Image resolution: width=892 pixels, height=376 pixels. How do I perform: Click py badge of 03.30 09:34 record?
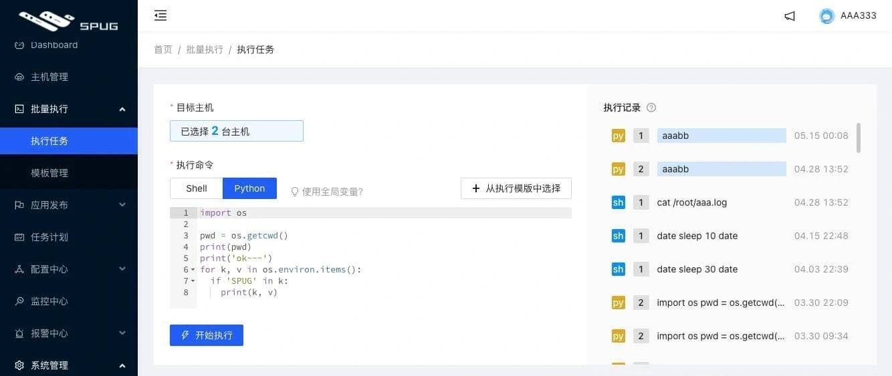pos(618,336)
